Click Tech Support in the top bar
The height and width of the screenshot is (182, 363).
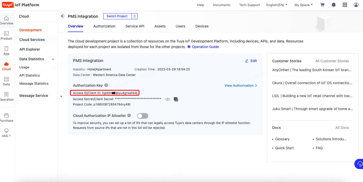point(249,5)
